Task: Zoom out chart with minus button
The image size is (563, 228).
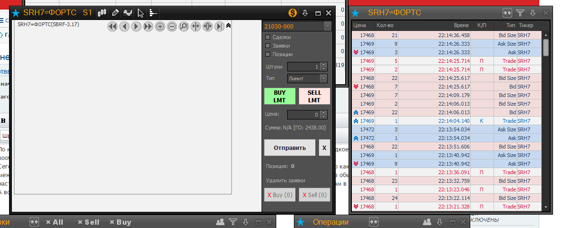Action: tap(172, 27)
